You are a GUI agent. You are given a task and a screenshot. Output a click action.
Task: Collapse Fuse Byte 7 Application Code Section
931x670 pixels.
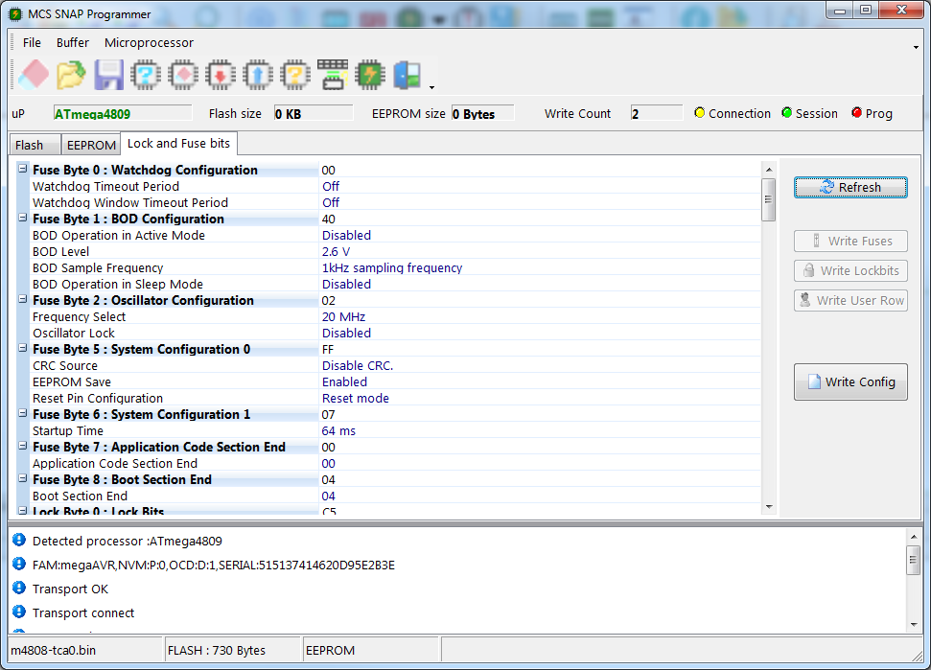[x=23, y=446]
